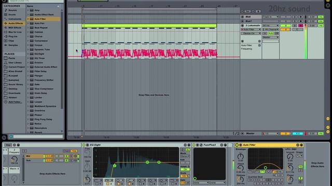Select the bandpass filter type in Auto Filter
Viewport: 332px width, 186px height.
(262, 172)
